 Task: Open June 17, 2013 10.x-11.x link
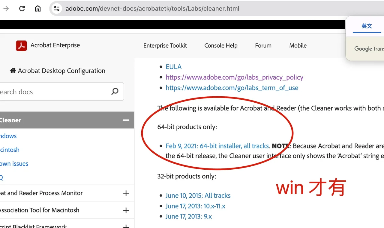[x=195, y=206]
